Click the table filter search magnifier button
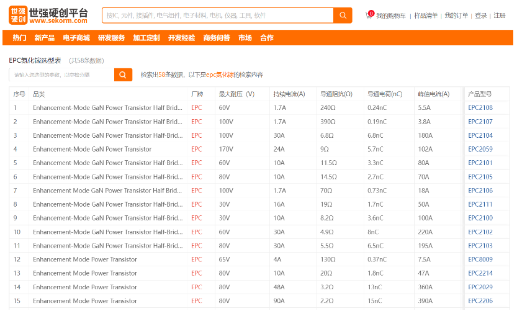Image resolution: width=517 pixels, height=311 pixels. (123, 75)
